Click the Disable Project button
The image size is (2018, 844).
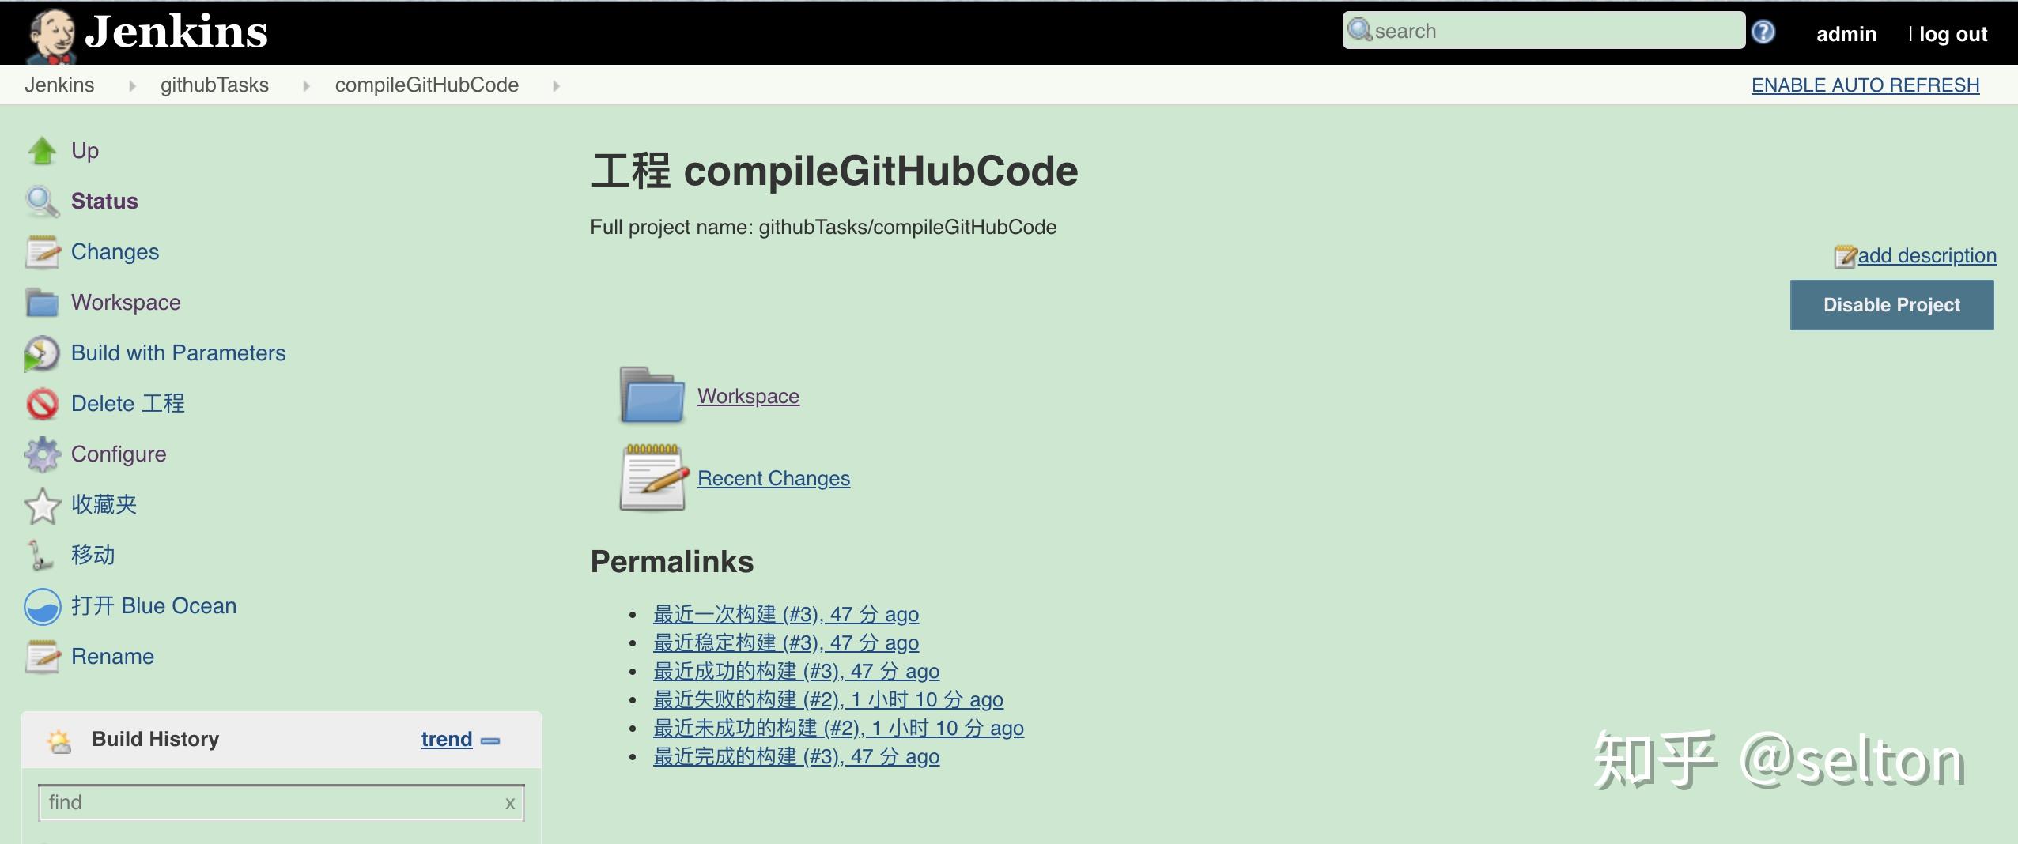(x=1891, y=305)
